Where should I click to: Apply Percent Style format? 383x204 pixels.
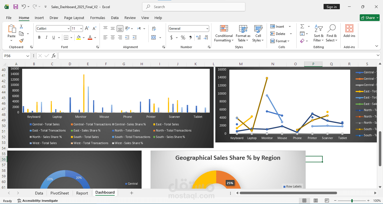pos(183,37)
